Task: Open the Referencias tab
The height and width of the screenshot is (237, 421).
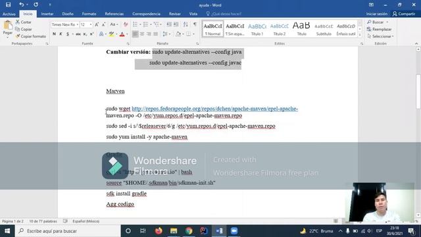Action: (x=114, y=14)
